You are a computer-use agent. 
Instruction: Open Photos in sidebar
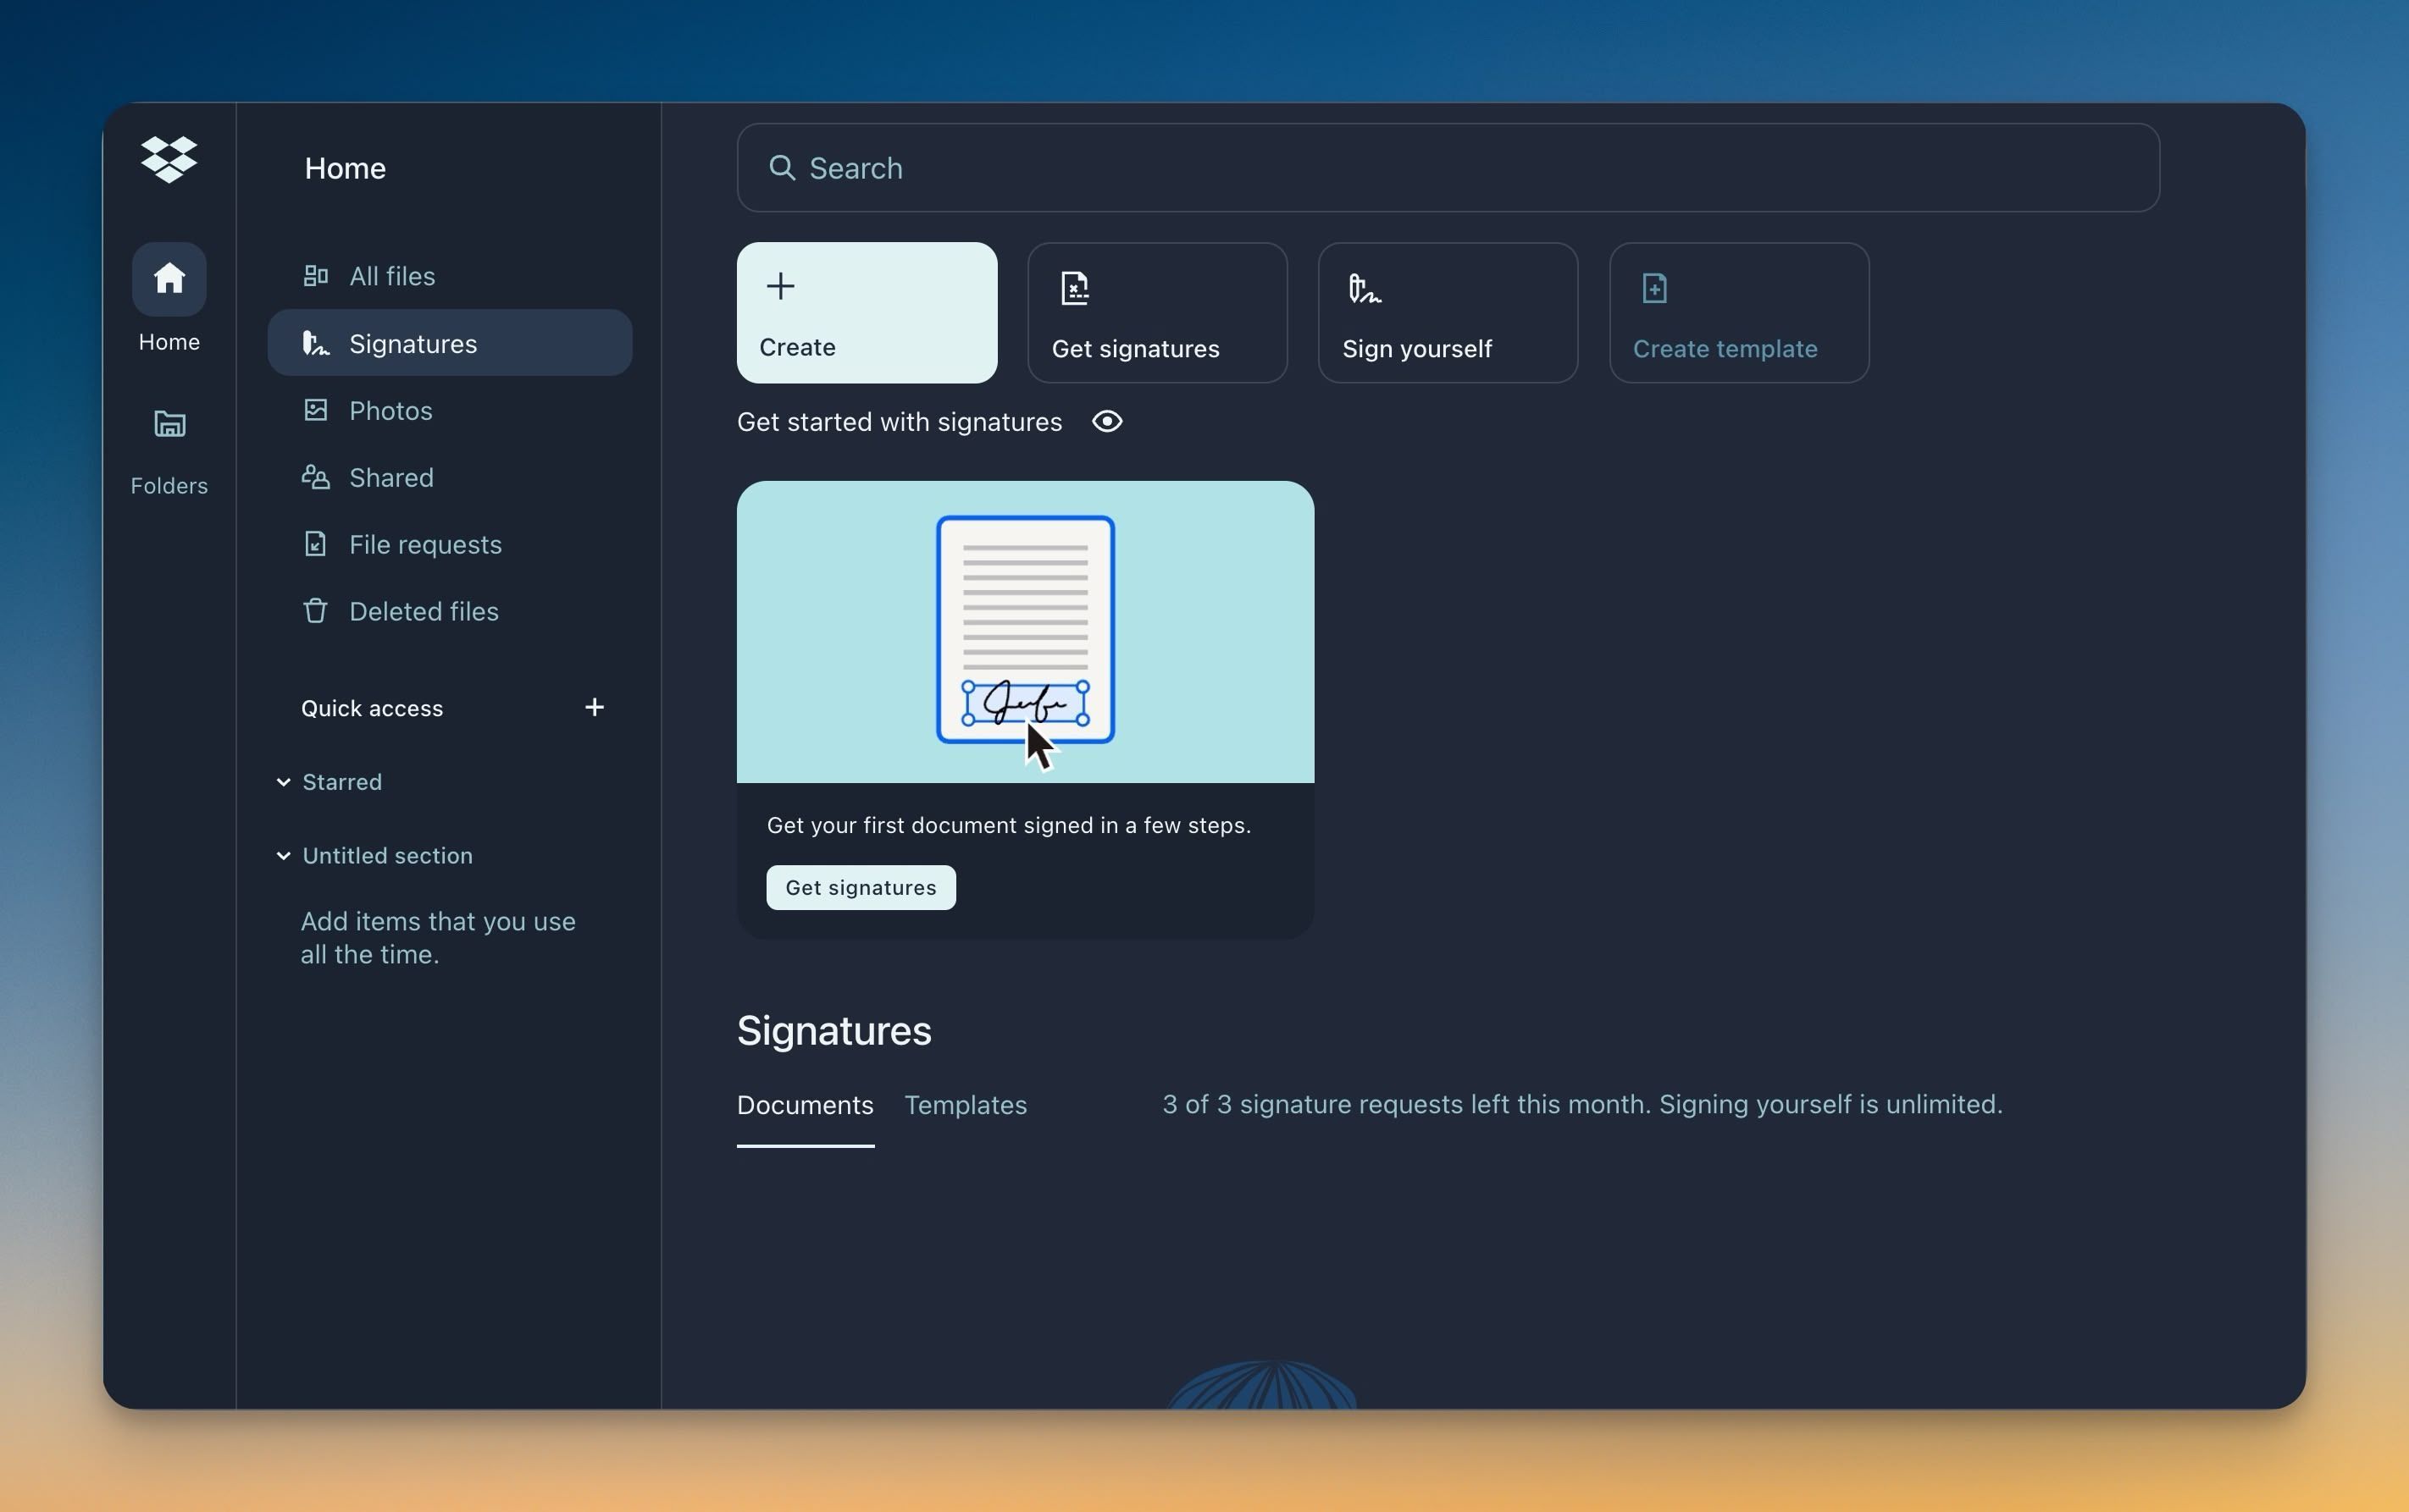pos(390,410)
